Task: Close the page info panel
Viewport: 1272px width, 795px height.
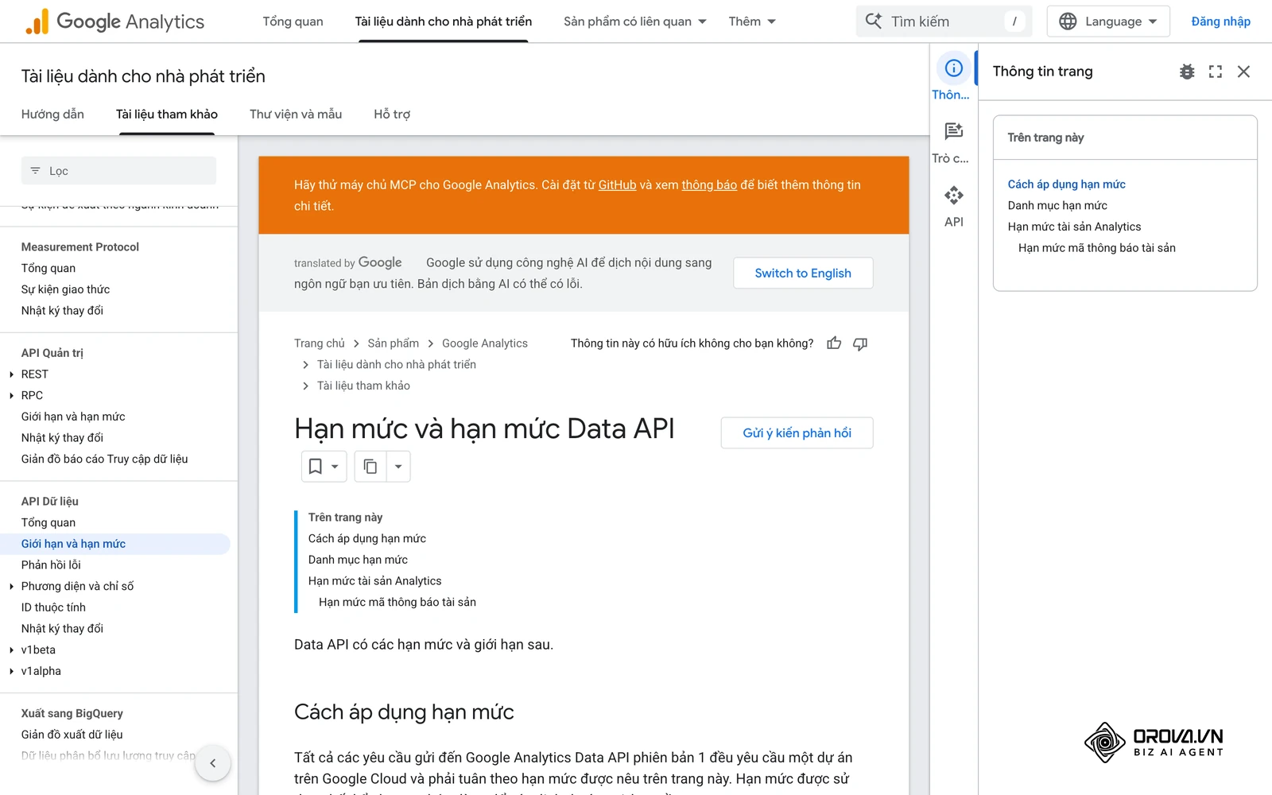Action: (1244, 72)
